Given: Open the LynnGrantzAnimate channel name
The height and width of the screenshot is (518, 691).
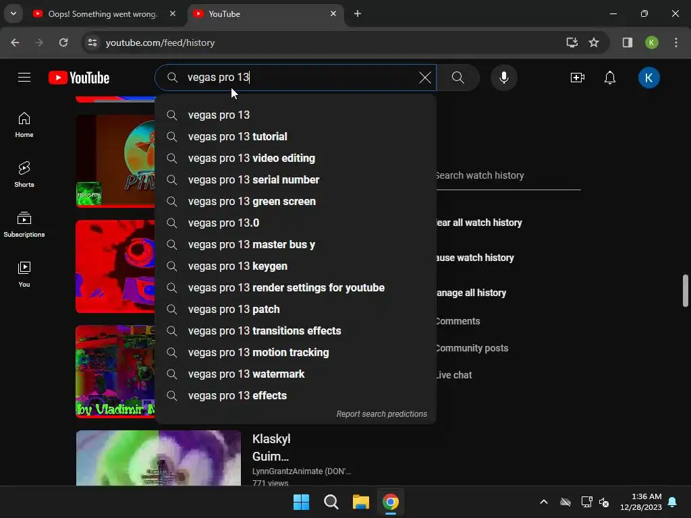Looking at the screenshot, I should [302, 471].
